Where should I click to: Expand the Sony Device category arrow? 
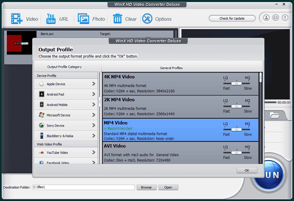click(94, 125)
